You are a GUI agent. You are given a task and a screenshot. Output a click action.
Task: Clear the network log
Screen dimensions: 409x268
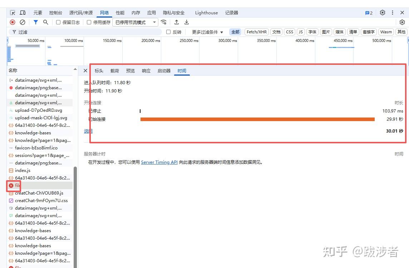pos(22,22)
